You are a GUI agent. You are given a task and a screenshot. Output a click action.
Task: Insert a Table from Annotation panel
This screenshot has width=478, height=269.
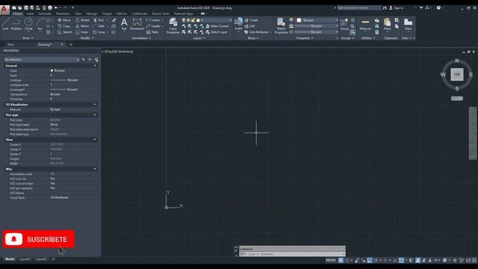pyautogui.click(x=152, y=32)
